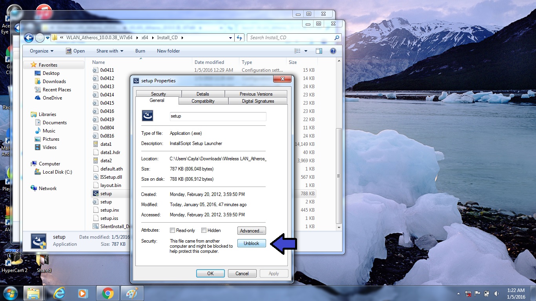Select the setup.inx file icon

click(95, 210)
